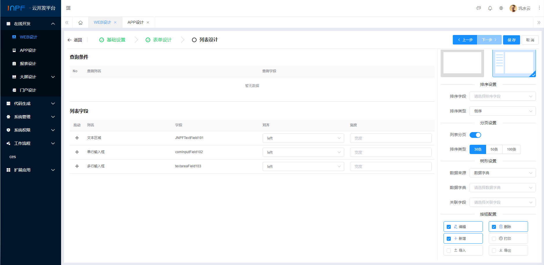The height and width of the screenshot is (265, 544).
Task: Click the 保存 button
Action: click(512, 40)
